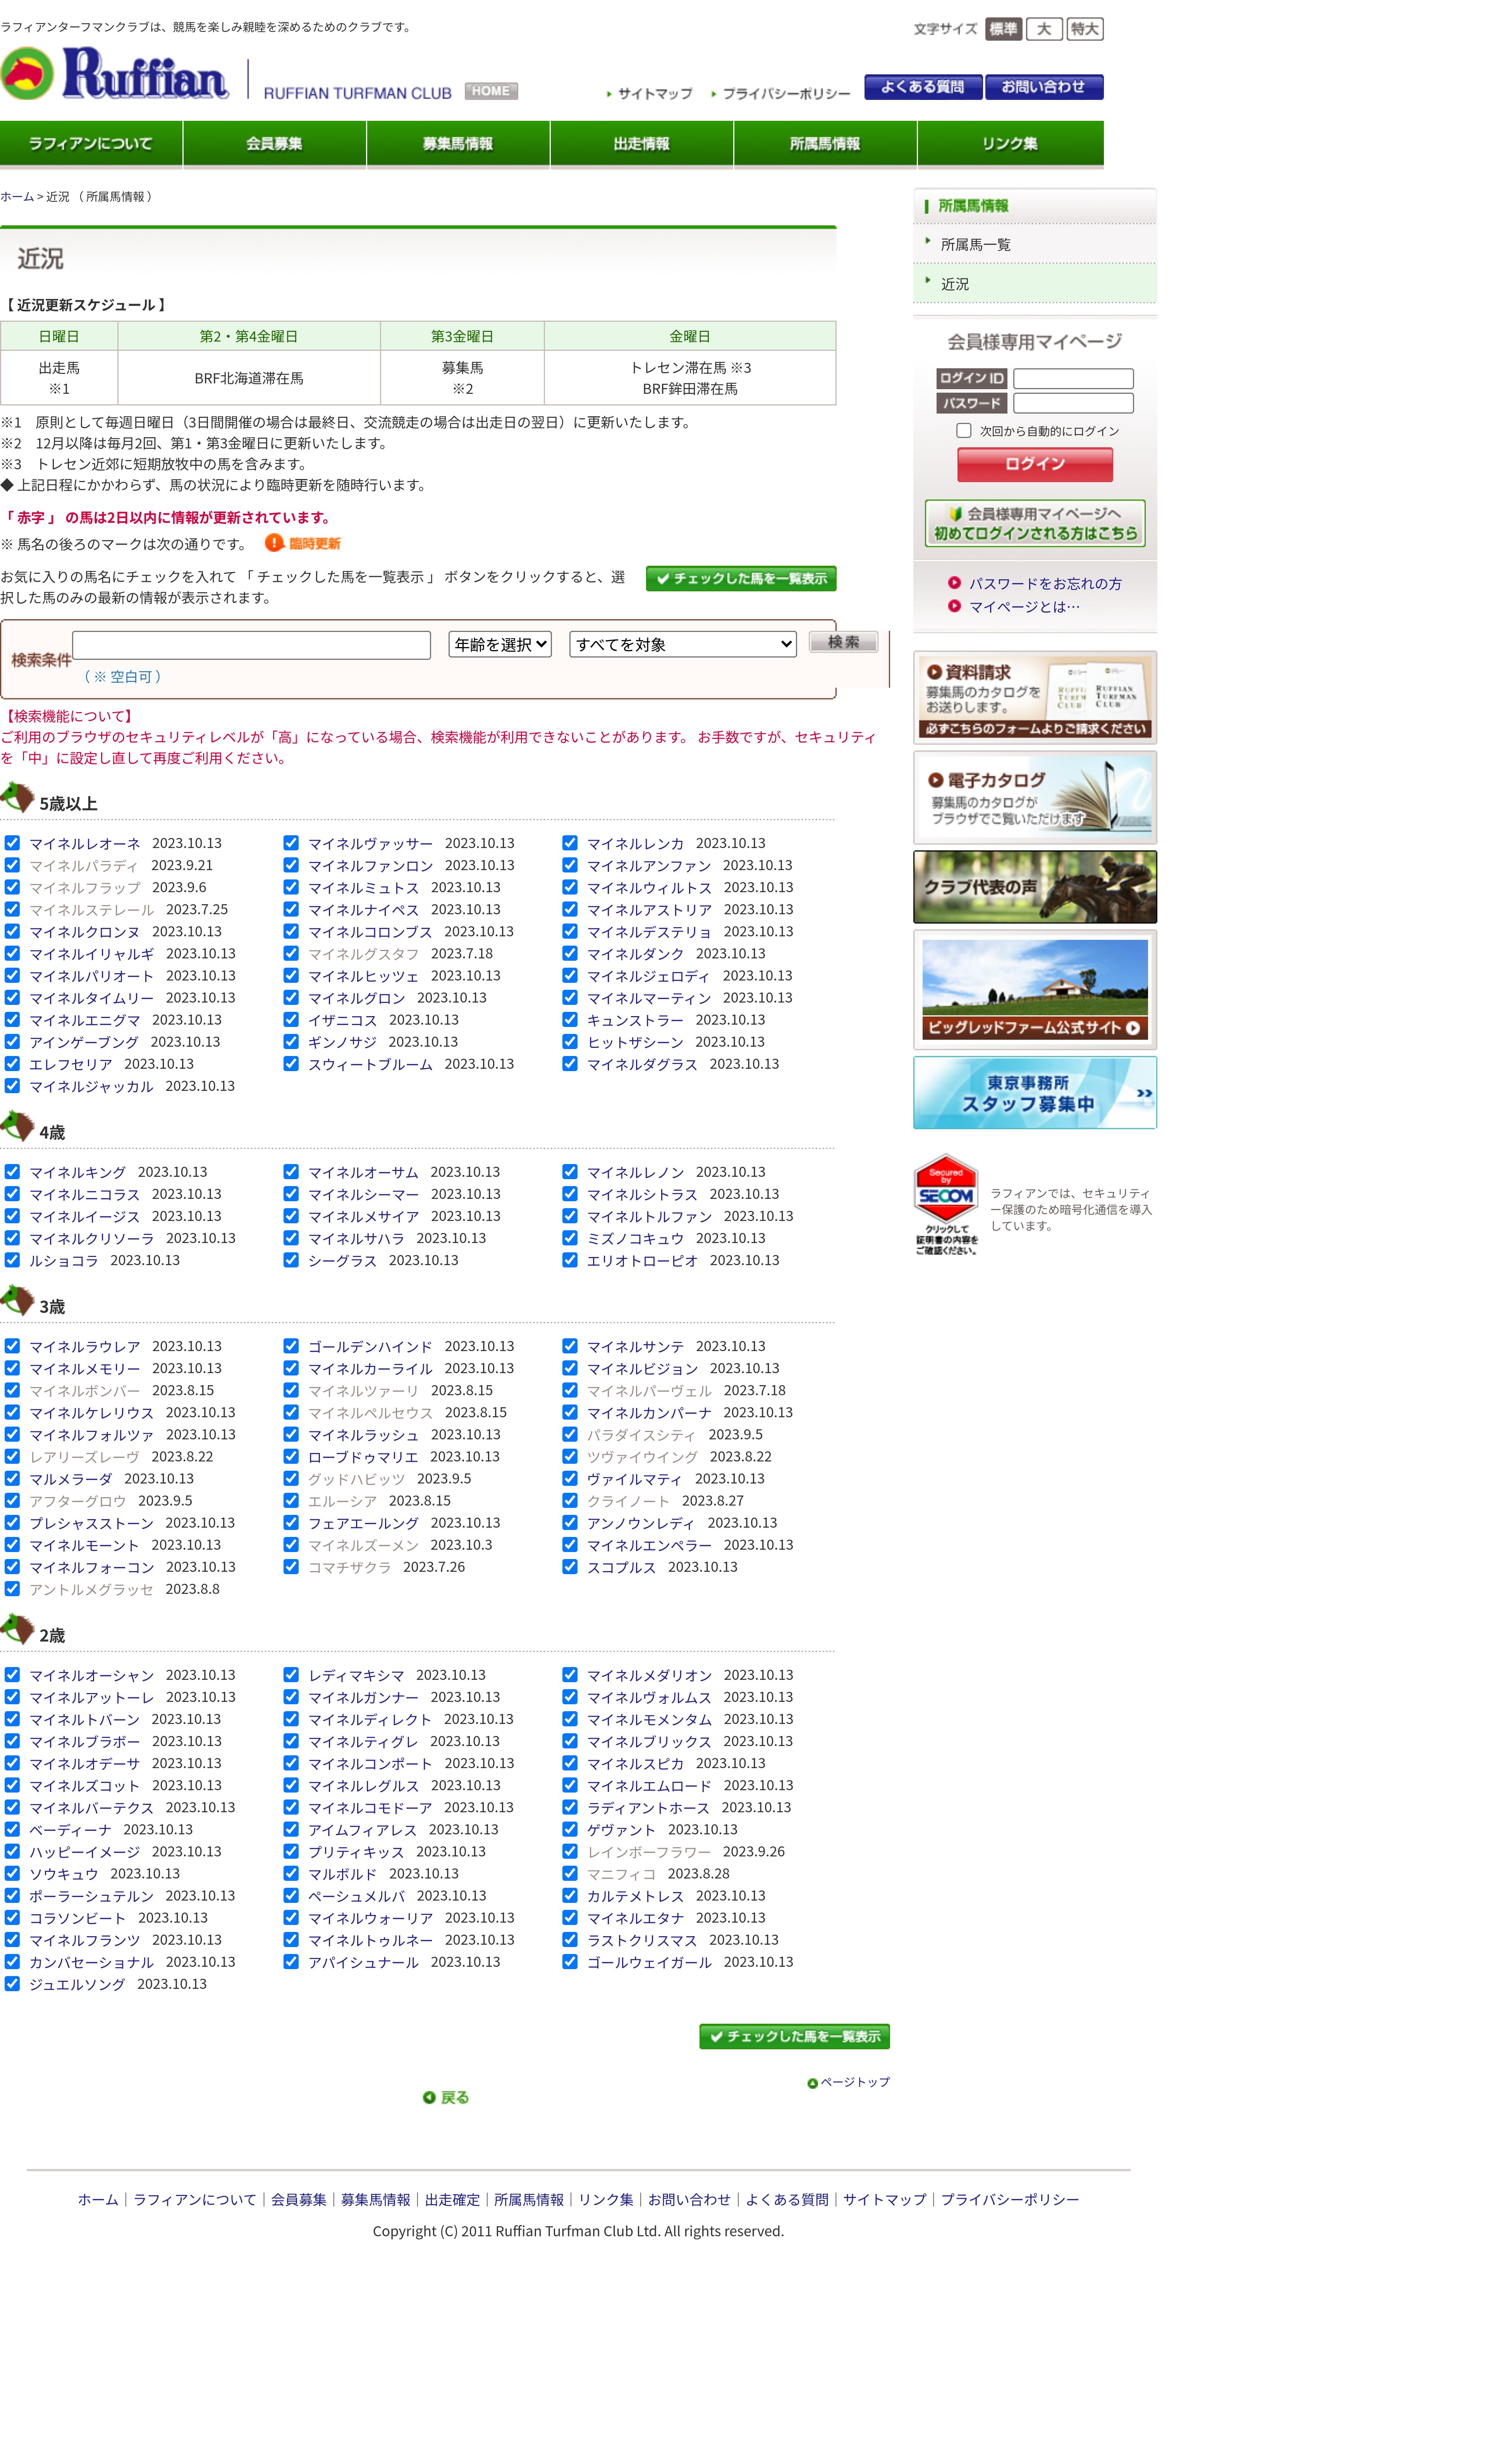Image resolution: width=1492 pixels, height=2464 pixels.
Task: Open the 所属馬情報 menu
Action: [825, 144]
